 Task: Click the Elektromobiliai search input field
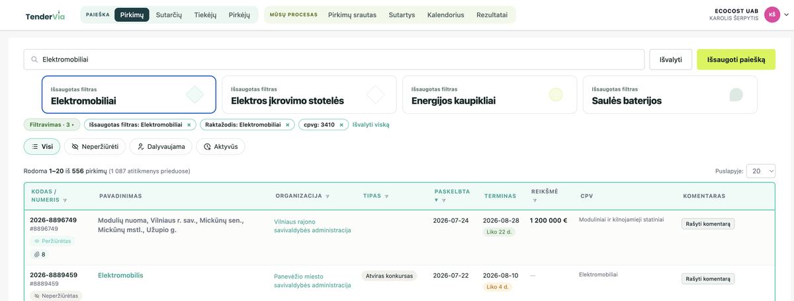click(x=334, y=60)
